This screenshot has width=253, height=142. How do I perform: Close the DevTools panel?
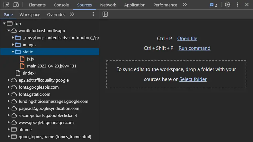point(247,4)
